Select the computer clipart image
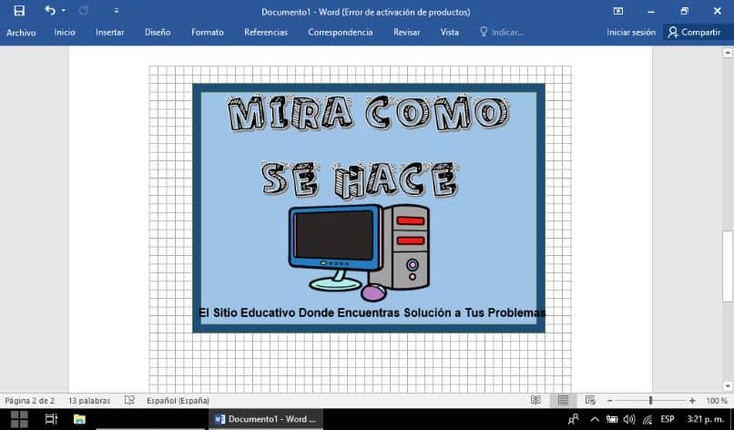This screenshot has width=734, height=430. [x=359, y=253]
